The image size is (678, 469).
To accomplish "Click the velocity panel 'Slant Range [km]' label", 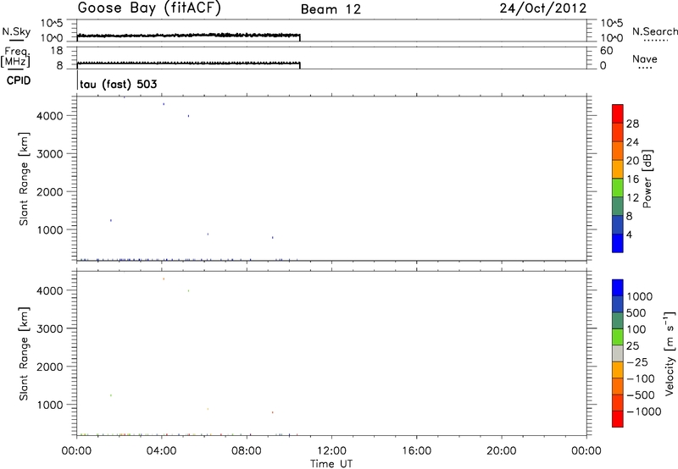I will click(24, 354).
